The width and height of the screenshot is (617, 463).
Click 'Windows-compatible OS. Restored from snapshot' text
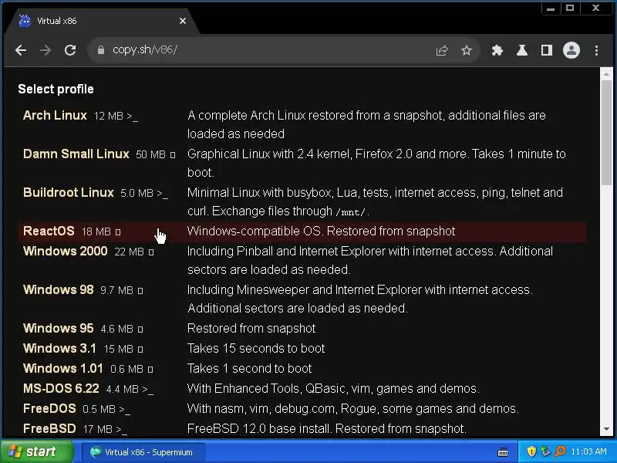(x=321, y=231)
